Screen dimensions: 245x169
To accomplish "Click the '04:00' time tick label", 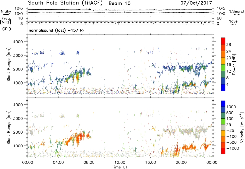I will coord(58,163).
